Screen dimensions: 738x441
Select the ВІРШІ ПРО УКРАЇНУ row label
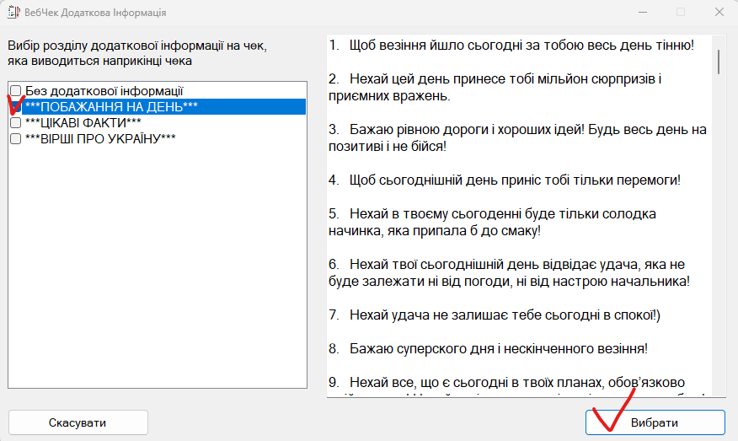pos(100,138)
